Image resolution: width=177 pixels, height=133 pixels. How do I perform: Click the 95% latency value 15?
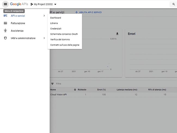click(x=165, y=95)
